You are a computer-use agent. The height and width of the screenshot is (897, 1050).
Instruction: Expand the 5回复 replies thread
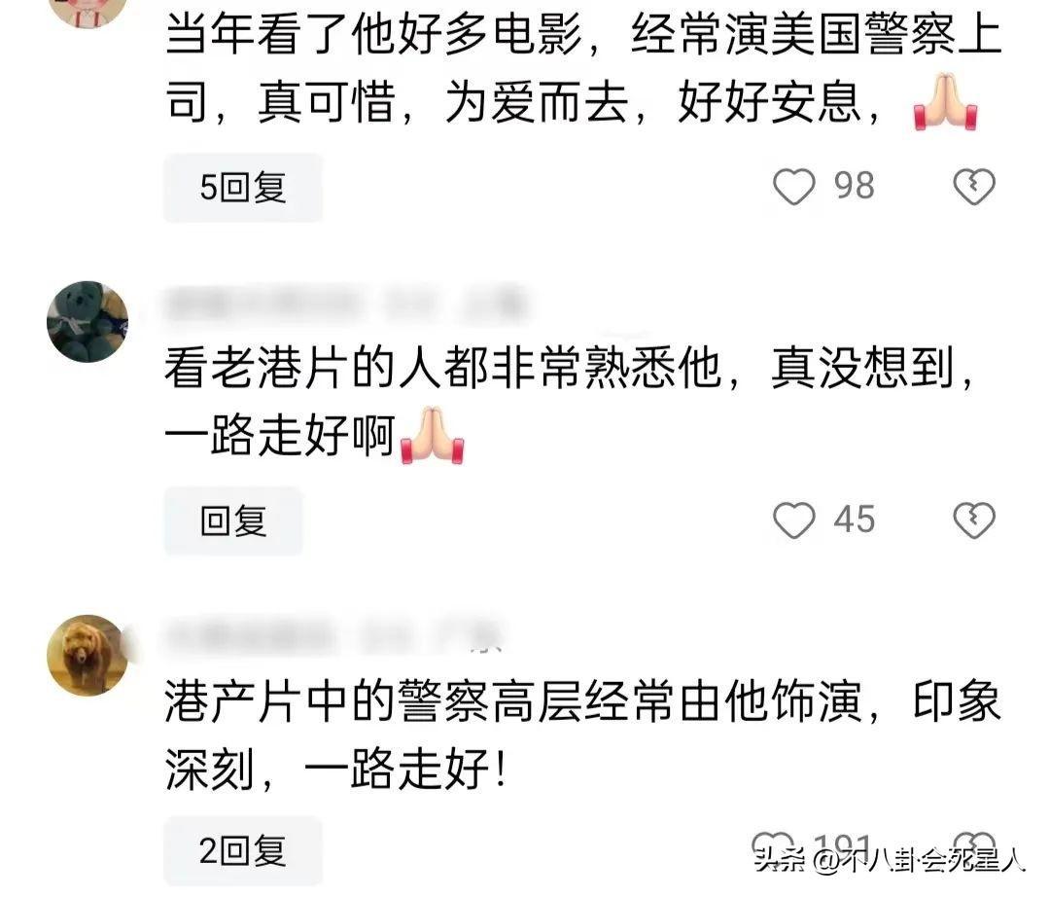pyautogui.click(x=243, y=188)
